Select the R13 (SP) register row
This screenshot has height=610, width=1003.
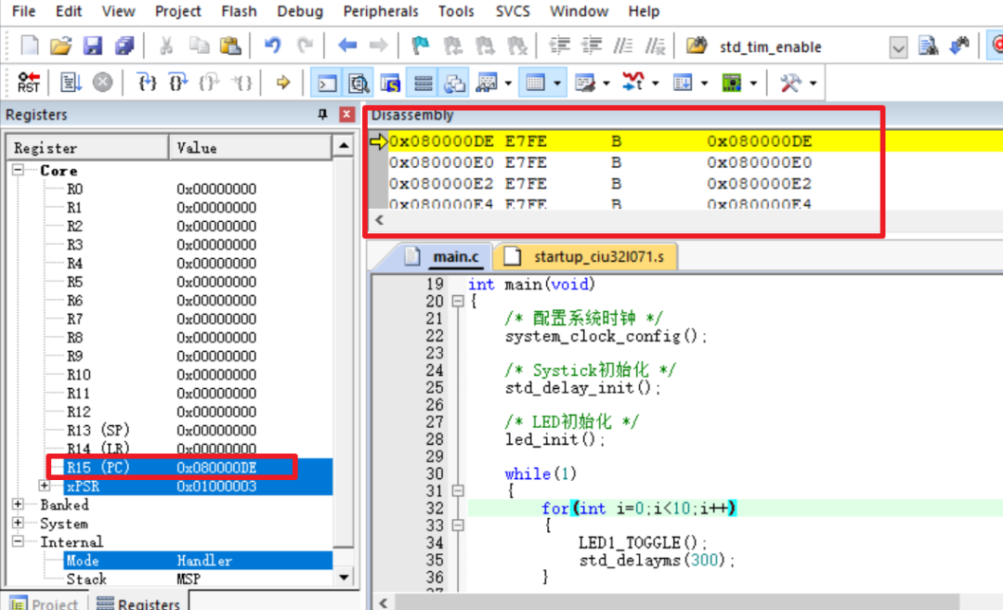[199, 430]
